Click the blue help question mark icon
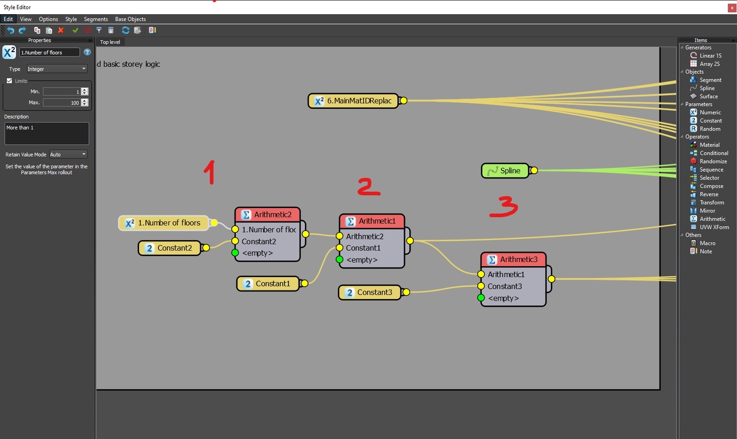 pos(87,52)
